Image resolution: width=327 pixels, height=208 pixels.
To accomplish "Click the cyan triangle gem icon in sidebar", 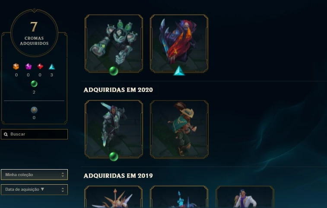I will point(52,67).
